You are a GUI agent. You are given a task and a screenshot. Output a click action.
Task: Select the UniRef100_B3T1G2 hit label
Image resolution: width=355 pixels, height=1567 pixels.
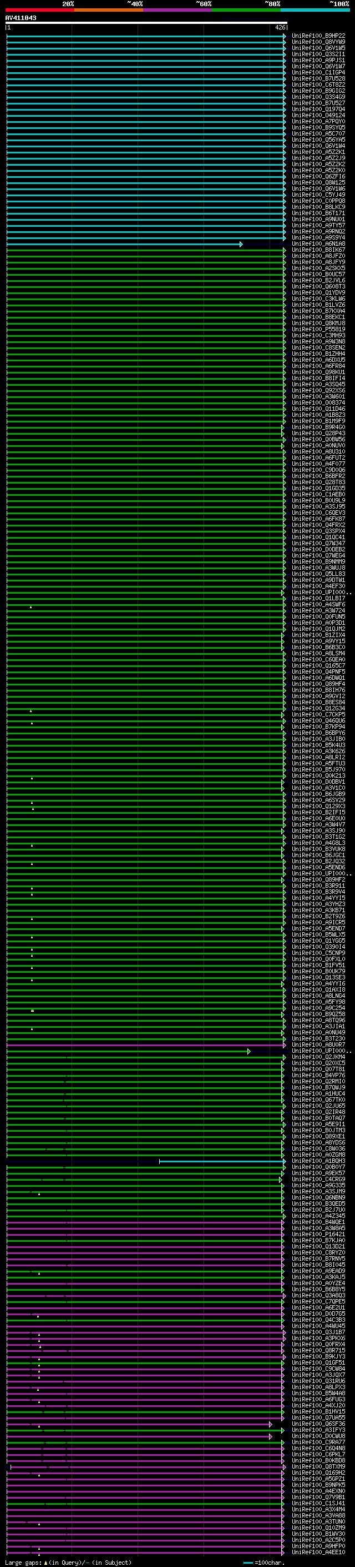318,837
